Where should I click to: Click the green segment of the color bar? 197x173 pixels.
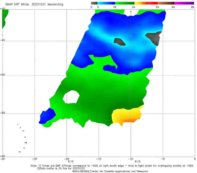(x=125, y=3)
